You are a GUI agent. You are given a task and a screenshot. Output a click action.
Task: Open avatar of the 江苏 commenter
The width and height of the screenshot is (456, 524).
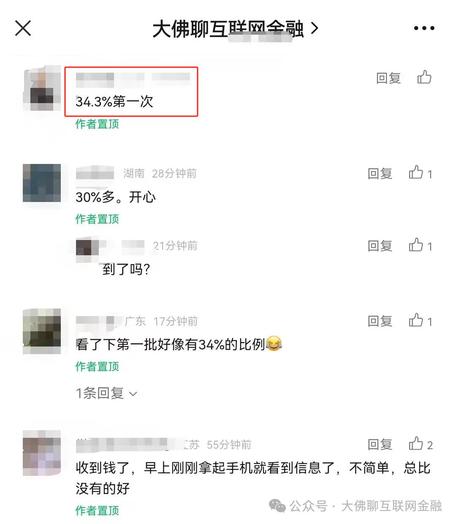(42, 453)
